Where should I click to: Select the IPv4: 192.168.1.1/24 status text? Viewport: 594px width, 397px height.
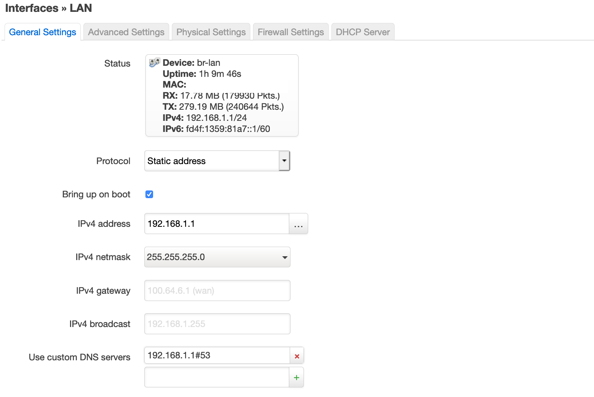coord(205,118)
